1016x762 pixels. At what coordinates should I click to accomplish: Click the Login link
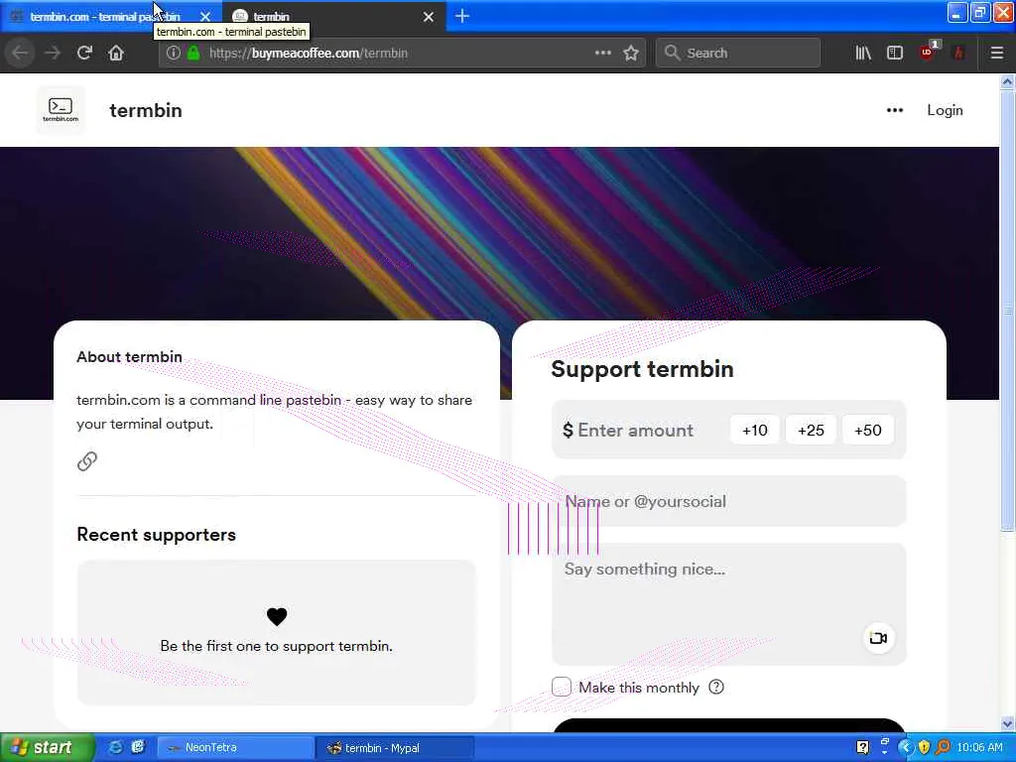tap(945, 110)
